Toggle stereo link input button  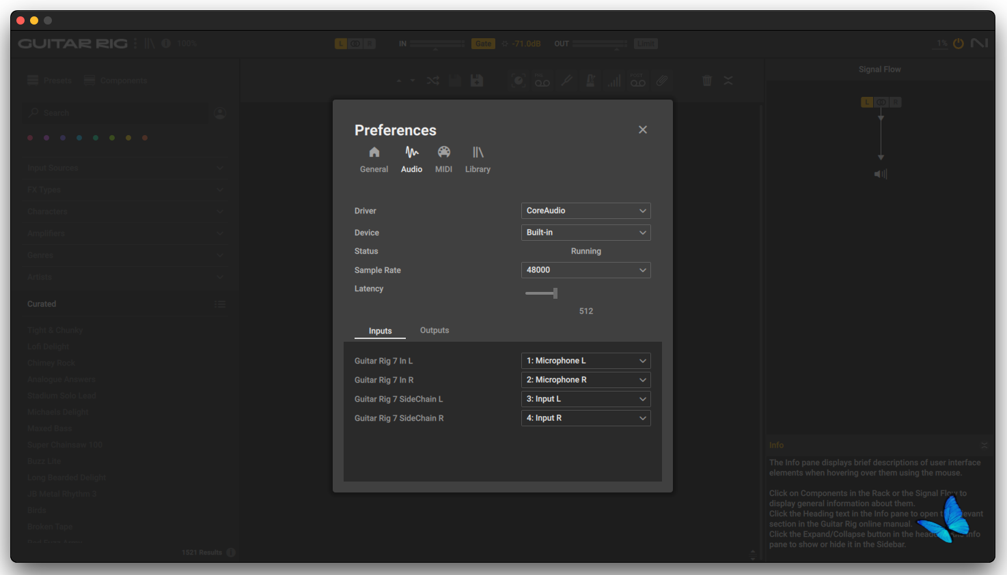(355, 44)
